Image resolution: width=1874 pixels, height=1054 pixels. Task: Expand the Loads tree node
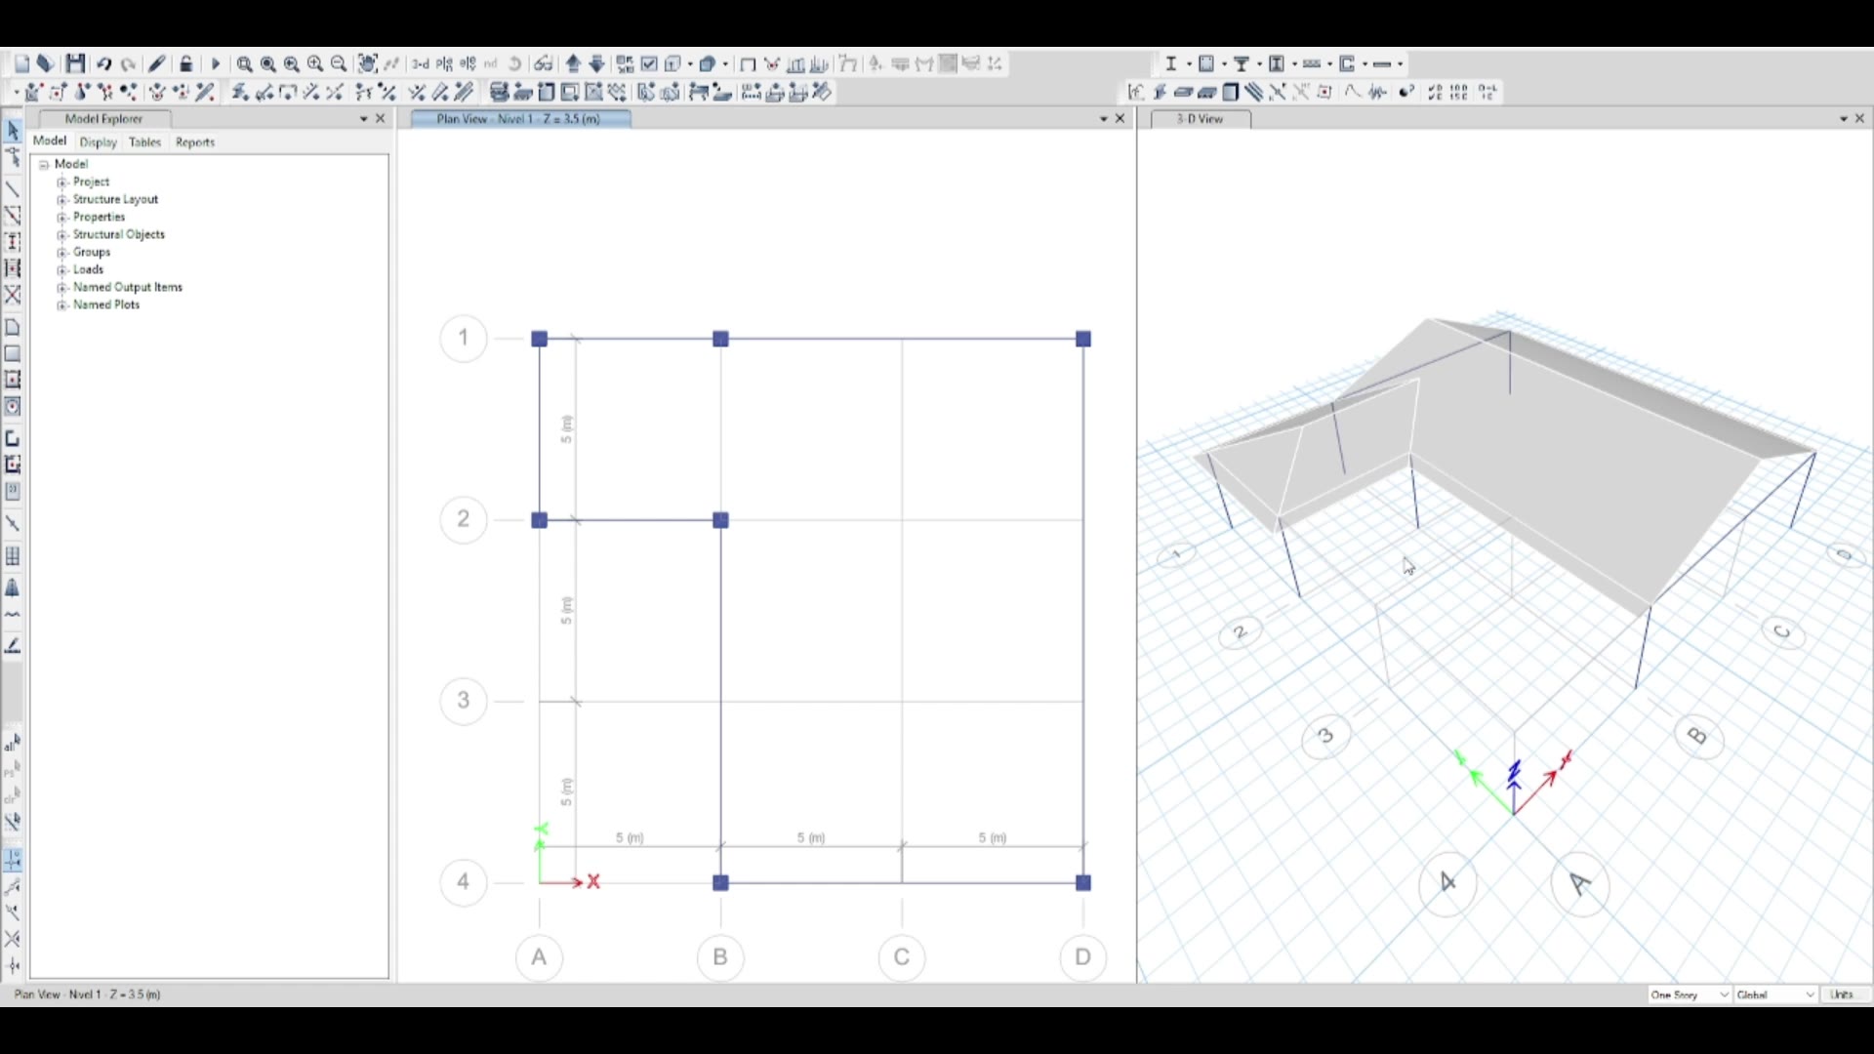point(62,270)
